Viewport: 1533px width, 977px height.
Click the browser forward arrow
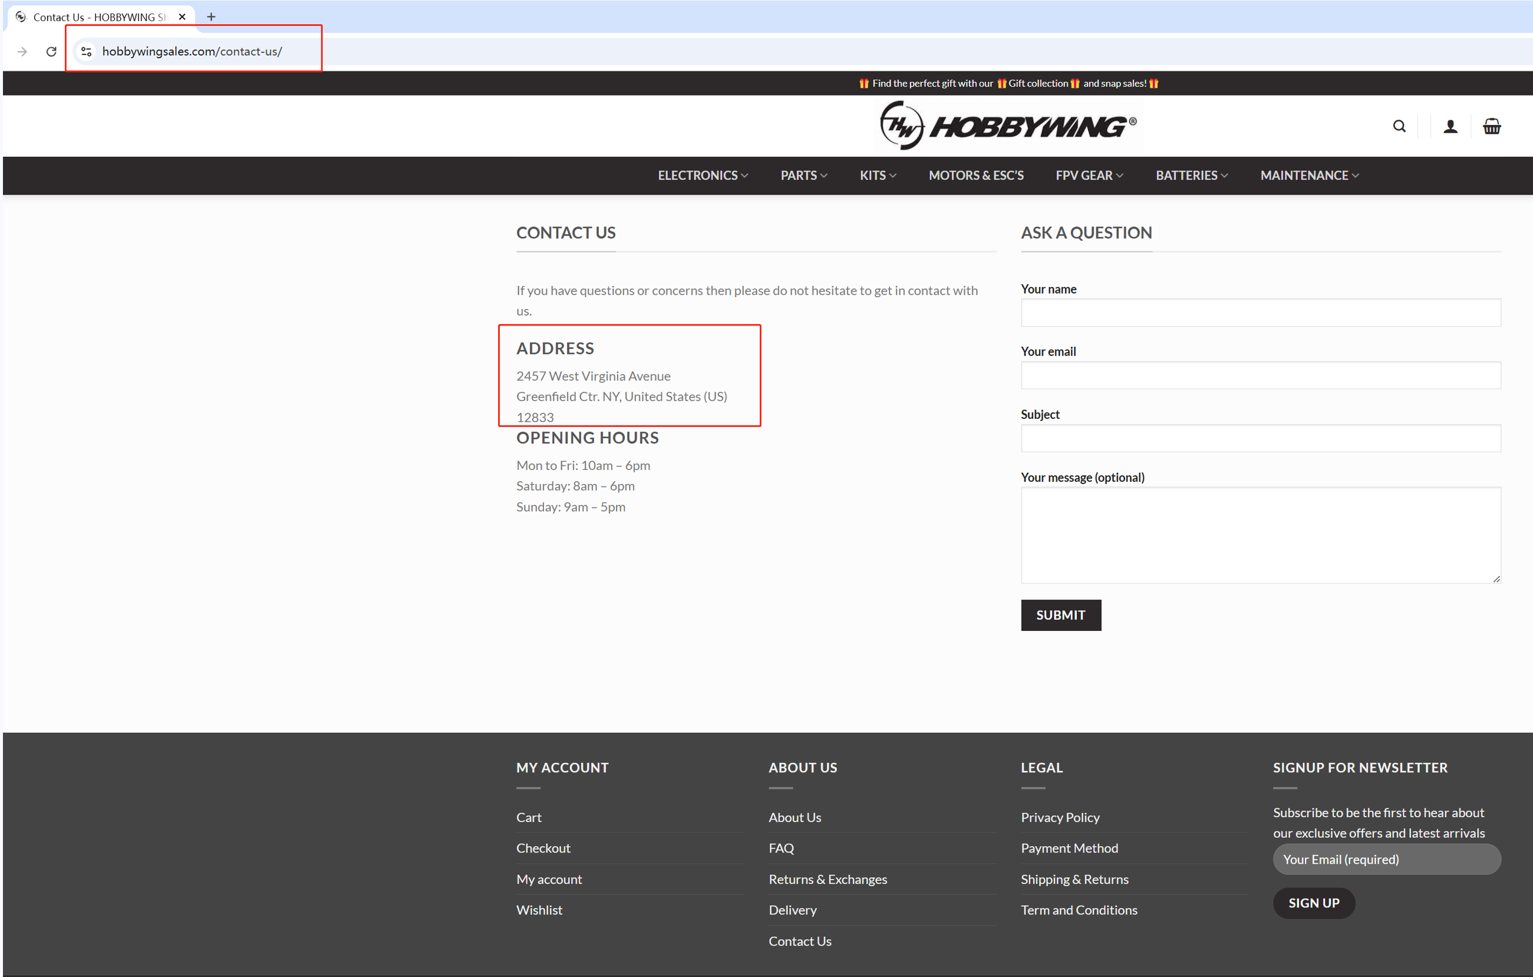22,51
